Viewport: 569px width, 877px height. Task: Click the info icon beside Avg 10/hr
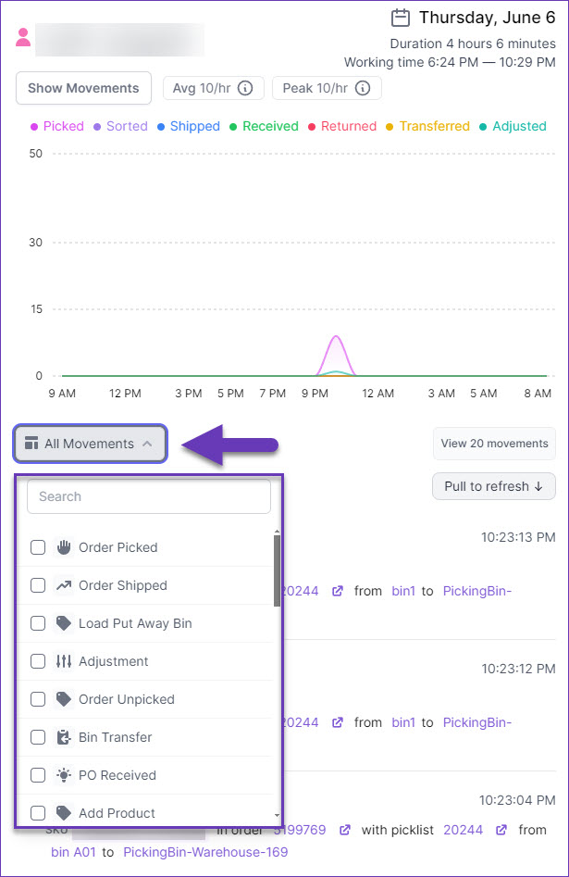click(x=245, y=89)
